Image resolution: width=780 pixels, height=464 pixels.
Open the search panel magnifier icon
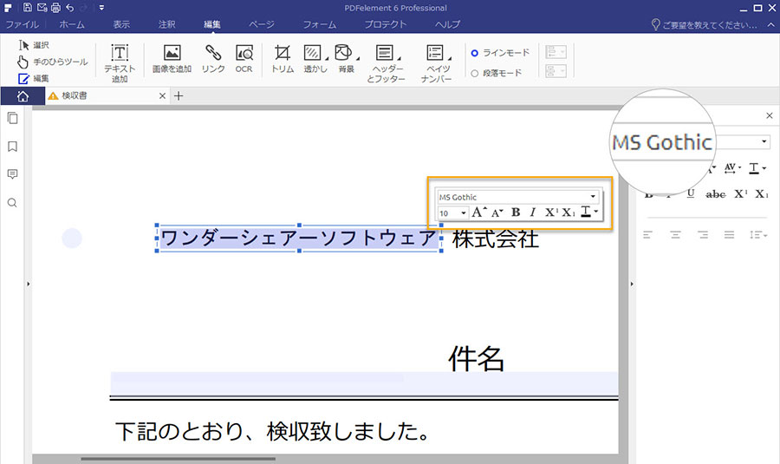point(12,203)
